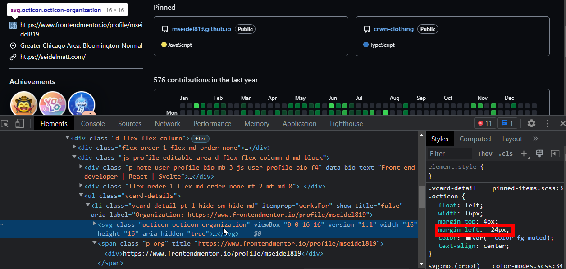This screenshot has height=269, width=566.
Task: Switch to the Computed sub-tab
Action: (x=475, y=139)
